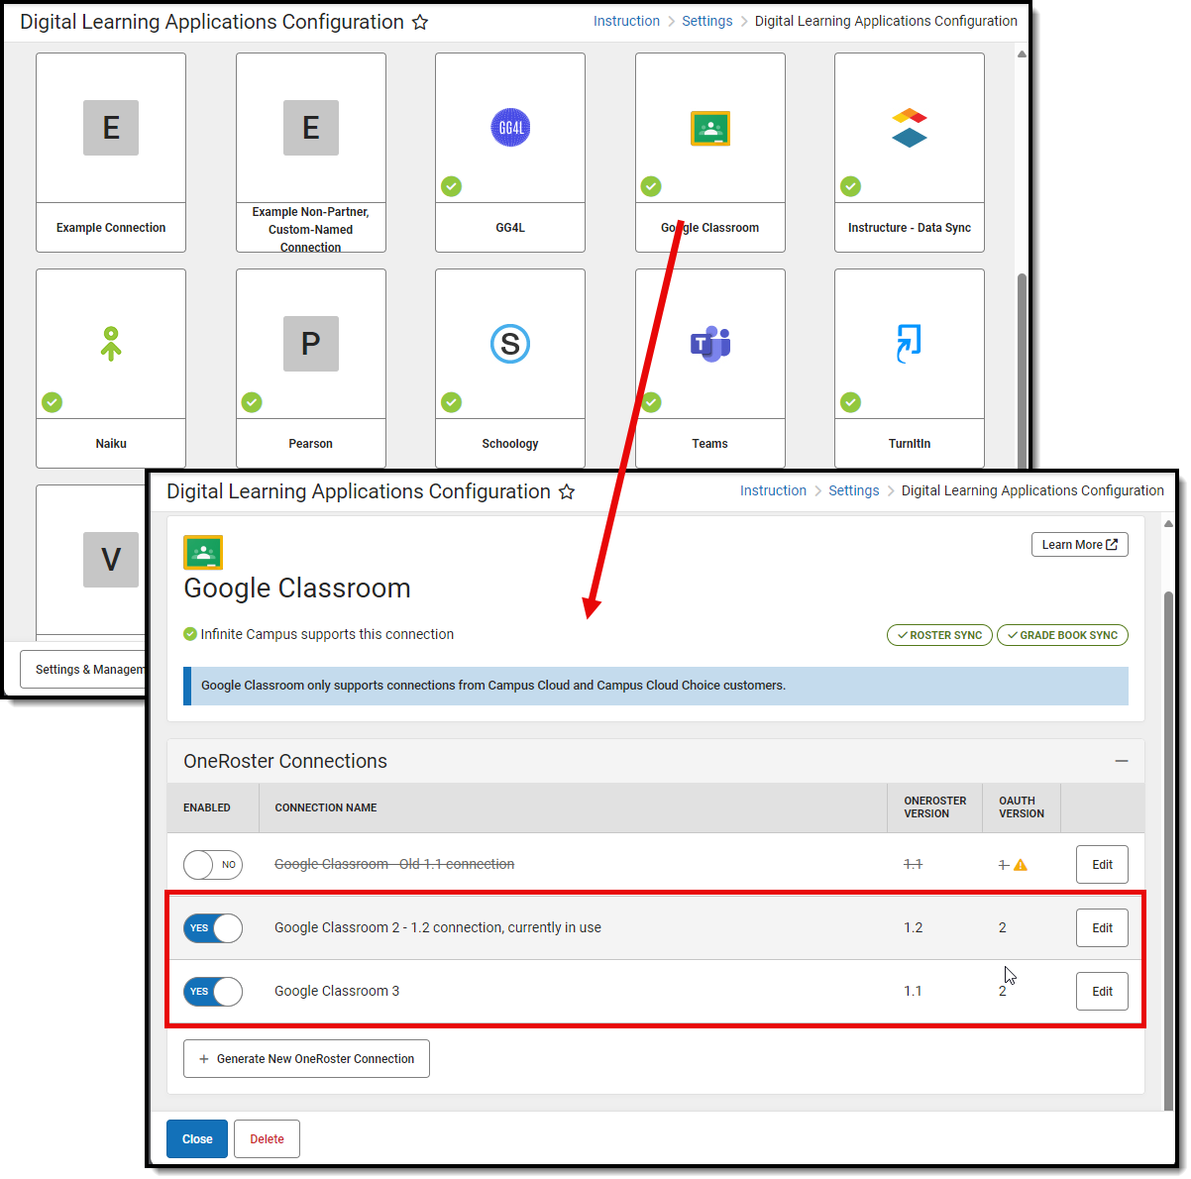Edit the Google Classroom Old 1.1 connection
This screenshot has width=1191, height=1179.
(1102, 865)
